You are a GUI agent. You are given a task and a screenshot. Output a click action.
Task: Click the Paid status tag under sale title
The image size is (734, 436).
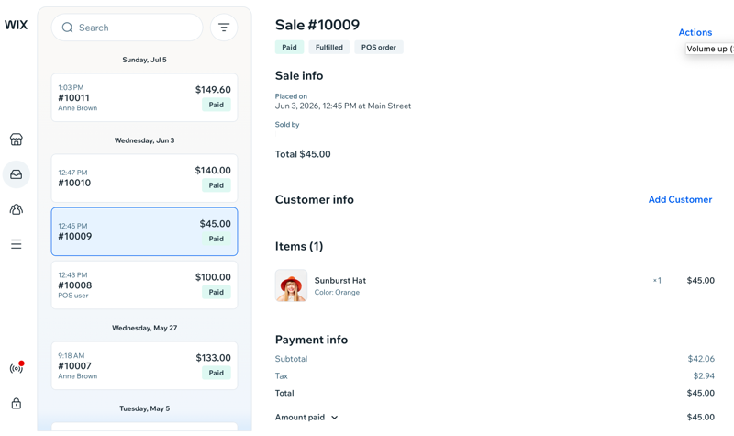(x=289, y=48)
